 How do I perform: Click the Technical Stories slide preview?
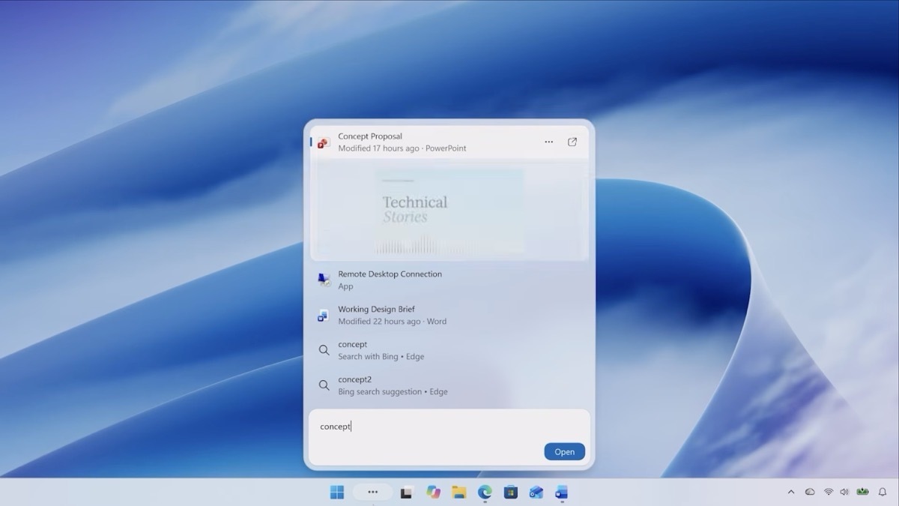tap(449, 211)
